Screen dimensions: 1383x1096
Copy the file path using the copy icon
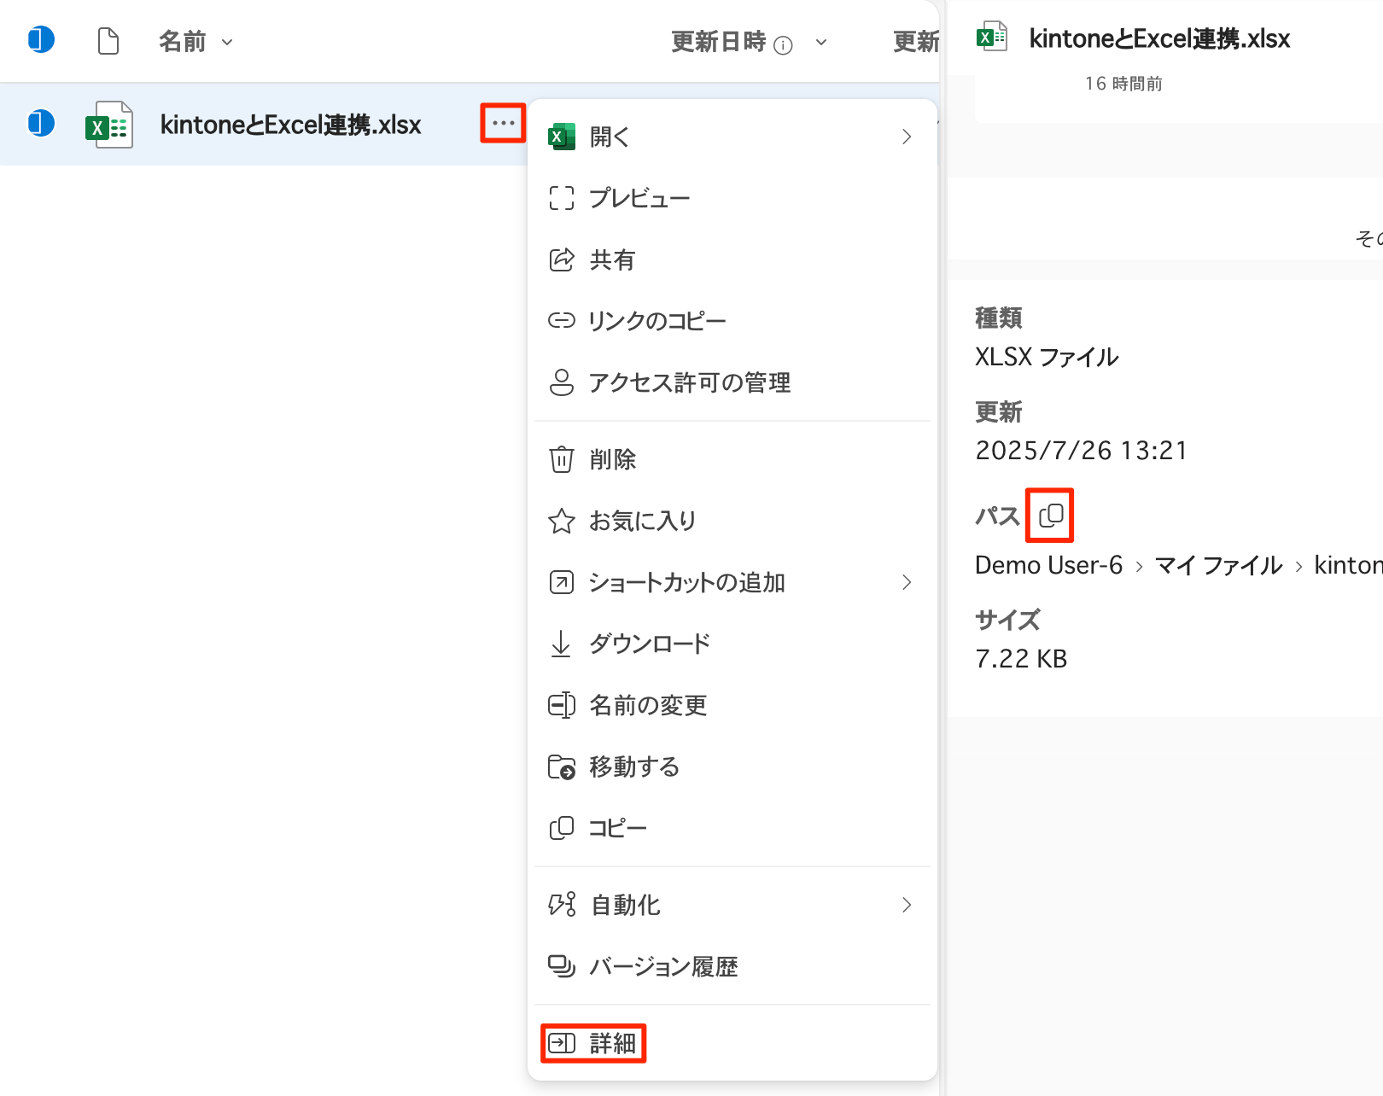pos(1049,515)
